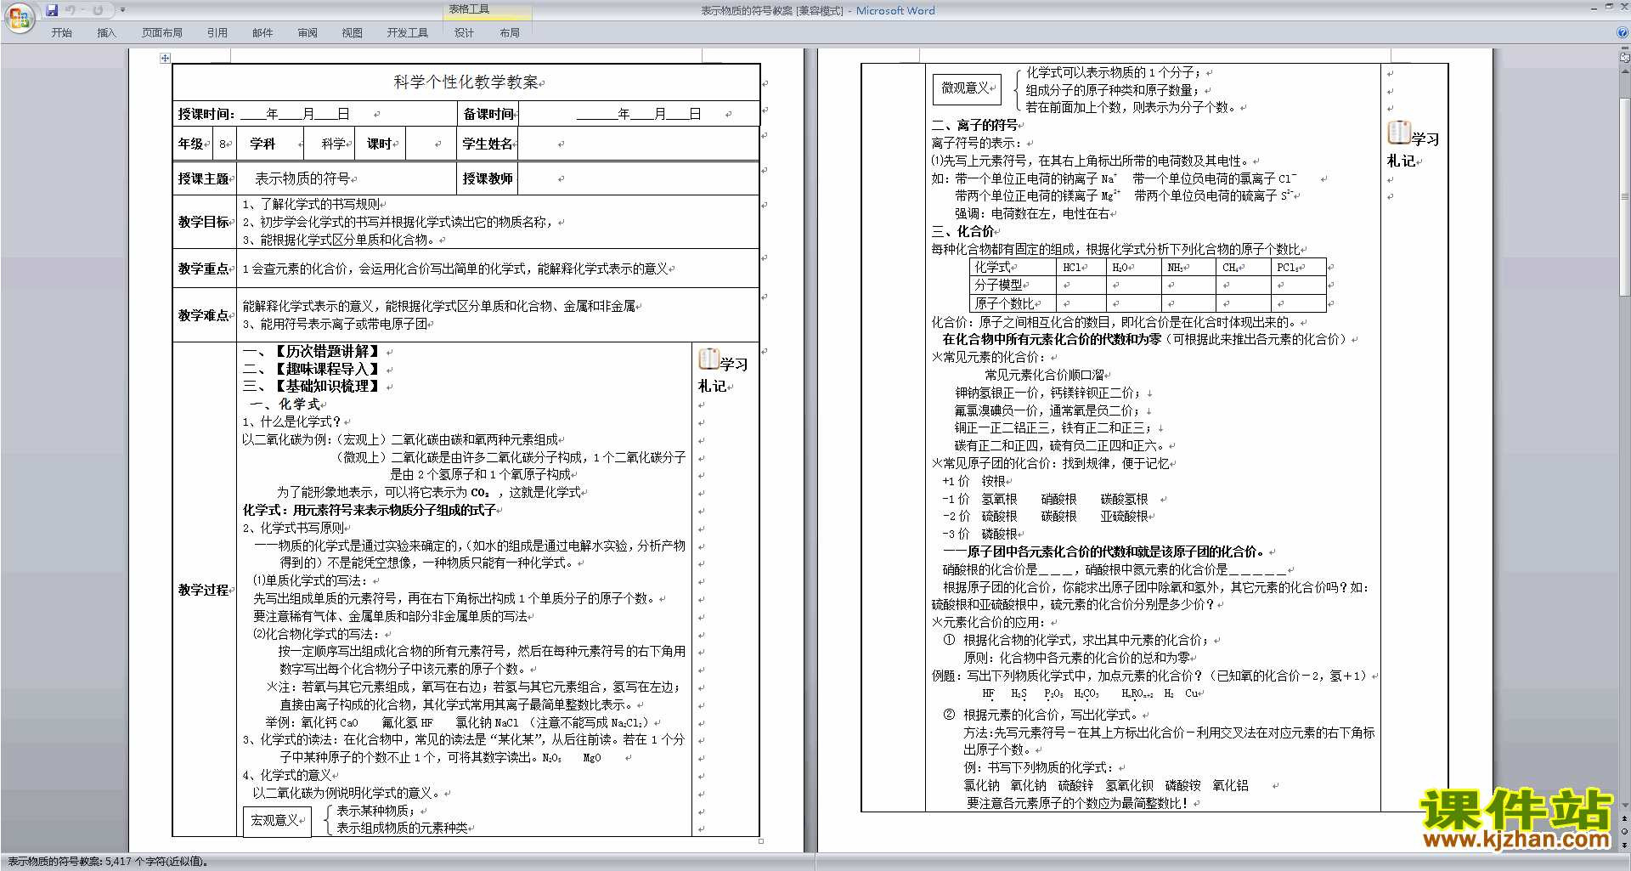The width and height of the screenshot is (1631, 871).
Task: Click the table move handle cross icon
Action: point(165,58)
